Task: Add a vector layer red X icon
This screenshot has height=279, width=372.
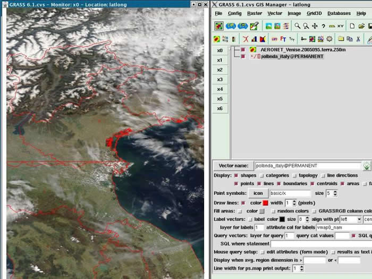Action: click(x=246, y=39)
